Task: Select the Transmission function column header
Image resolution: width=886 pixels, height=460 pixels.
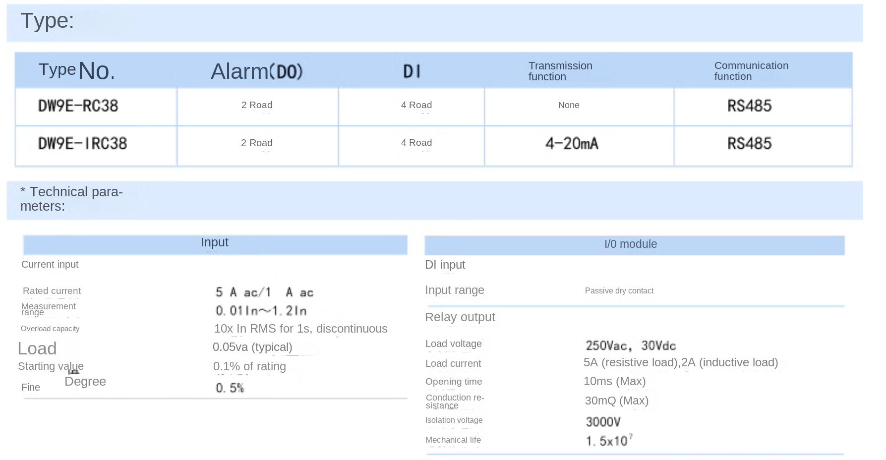Action: click(x=560, y=71)
